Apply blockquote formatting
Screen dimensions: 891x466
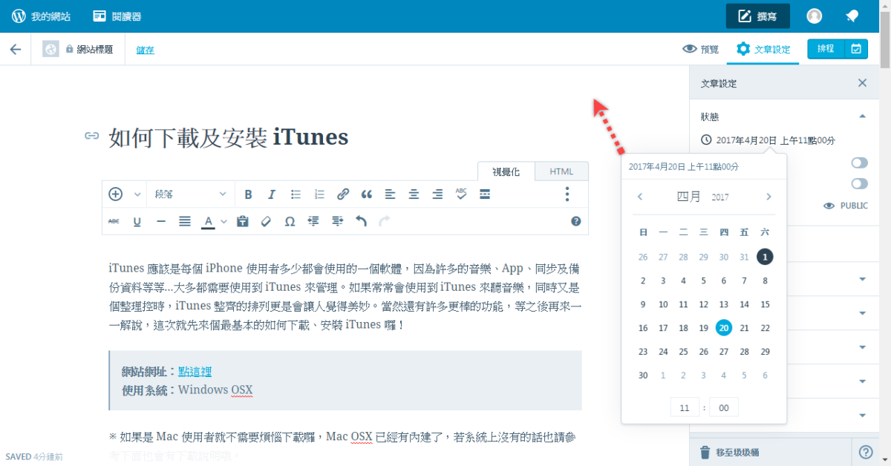(366, 194)
